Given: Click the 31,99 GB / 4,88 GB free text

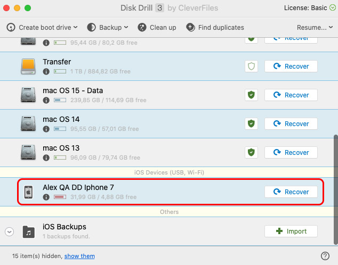Looking at the screenshot, I should [x=103, y=197].
